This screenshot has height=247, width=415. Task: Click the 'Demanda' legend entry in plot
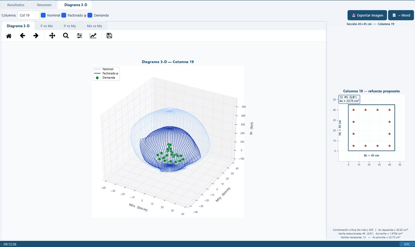[x=105, y=78]
